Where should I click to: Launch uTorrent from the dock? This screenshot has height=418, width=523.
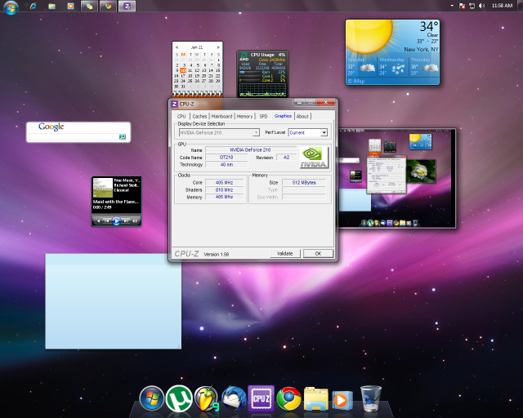(x=179, y=398)
